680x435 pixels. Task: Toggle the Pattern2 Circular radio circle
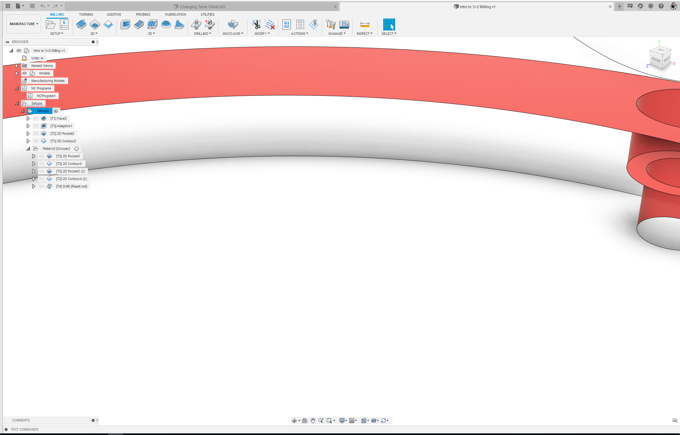coord(76,149)
